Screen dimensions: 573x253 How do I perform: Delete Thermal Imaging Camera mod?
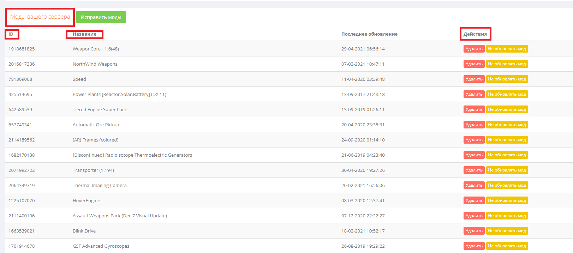474,185
